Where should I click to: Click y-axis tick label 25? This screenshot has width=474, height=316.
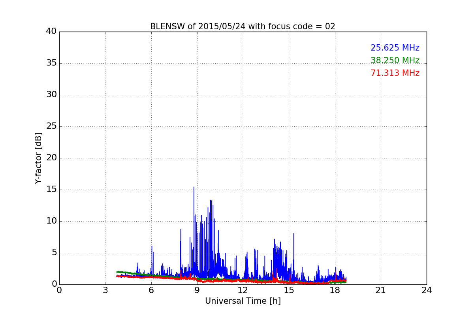tap(51, 126)
